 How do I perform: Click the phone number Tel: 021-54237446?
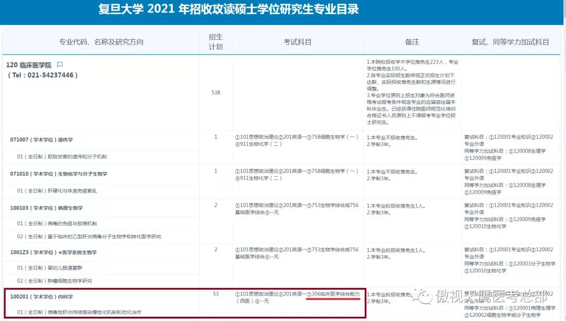42,75
